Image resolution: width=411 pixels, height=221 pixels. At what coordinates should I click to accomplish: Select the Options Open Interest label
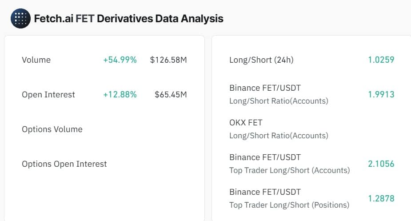click(x=64, y=164)
